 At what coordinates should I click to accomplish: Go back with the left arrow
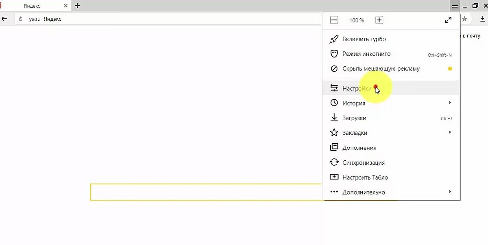(4, 19)
